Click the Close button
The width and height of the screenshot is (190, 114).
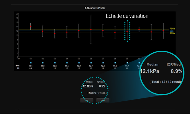click(103, 101)
